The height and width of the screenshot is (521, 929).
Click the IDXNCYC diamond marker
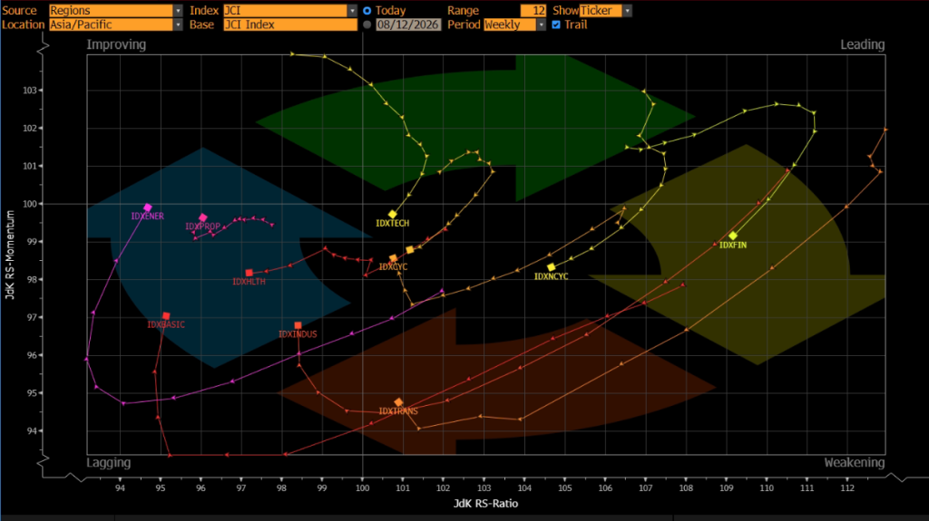551,267
